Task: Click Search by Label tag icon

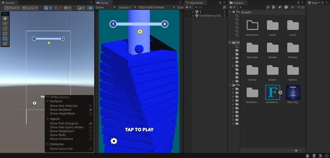Action: click(280, 7)
